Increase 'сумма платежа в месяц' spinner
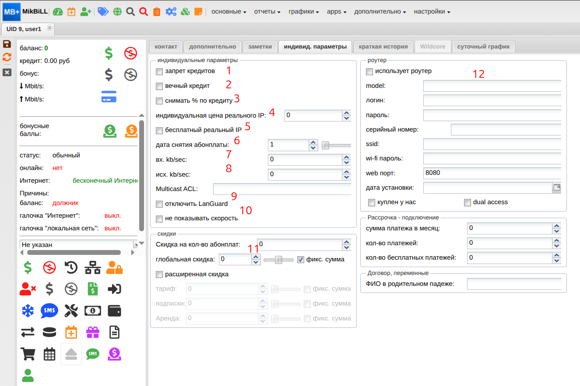 pyautogui.click(x=557, y=226)
